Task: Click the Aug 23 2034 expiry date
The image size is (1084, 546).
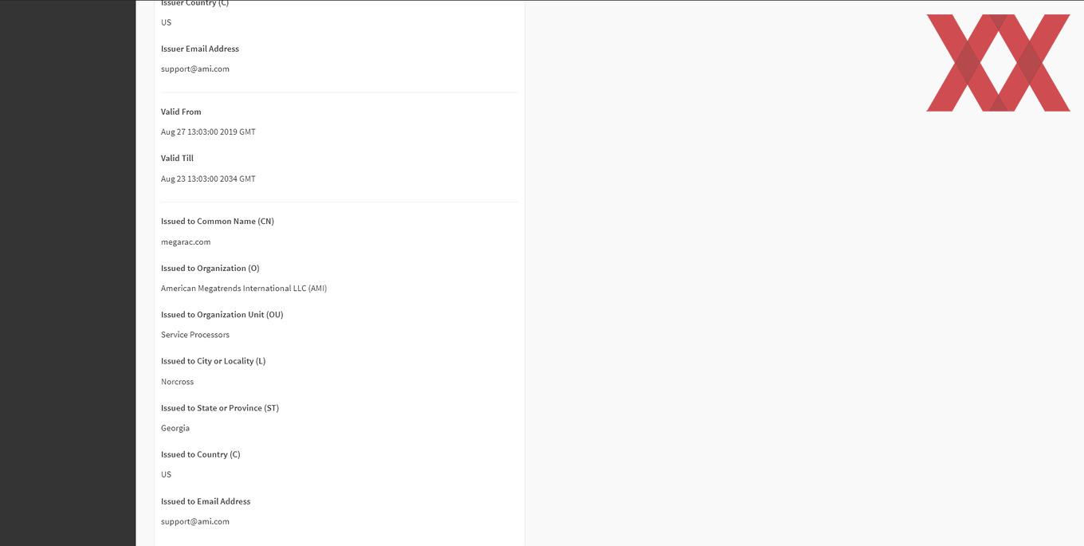Action: pyautogui.click(x=208, y=179)
